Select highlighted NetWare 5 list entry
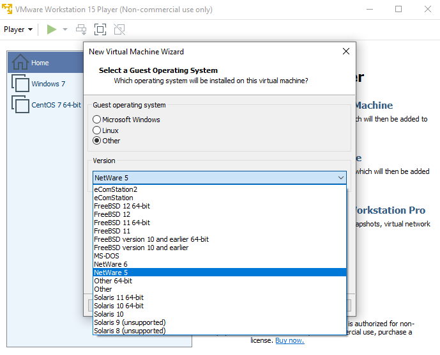 click(x=220, y=272)
